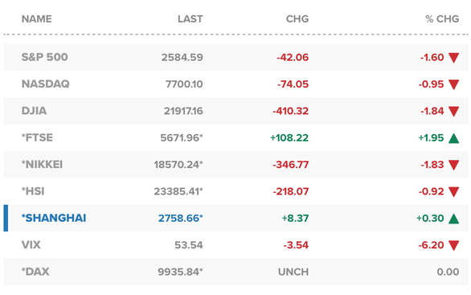Image resolution: width=471 pixels, height=295 pixels.
Task: Sort by the % CHG column header
Action: coord(442,19)
